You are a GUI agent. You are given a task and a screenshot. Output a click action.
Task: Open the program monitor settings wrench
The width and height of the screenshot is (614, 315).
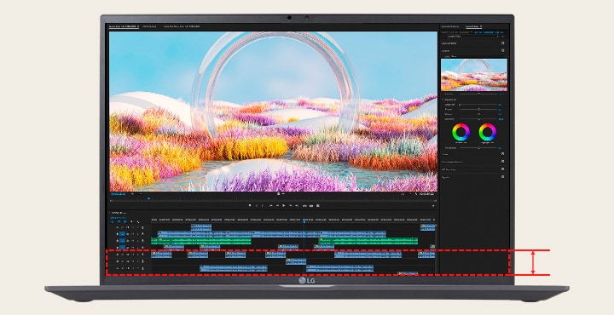click(x=416, y=193)
